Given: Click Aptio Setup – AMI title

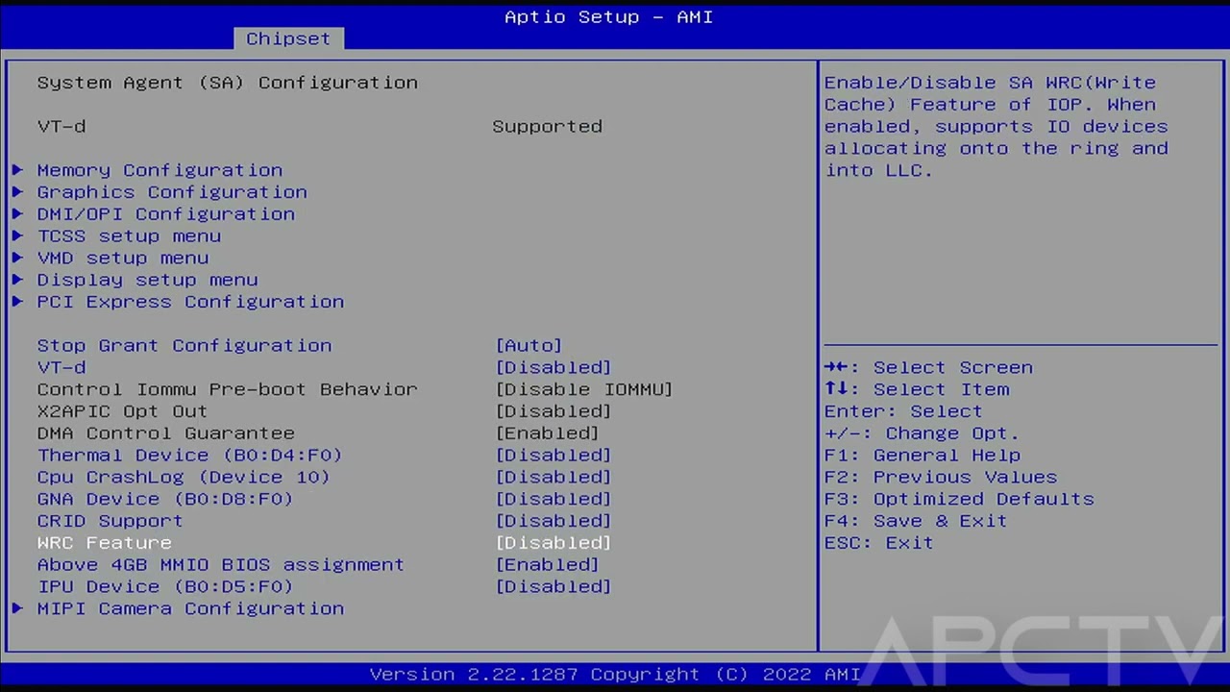Looking at the screenshot, I should point(609,16).
